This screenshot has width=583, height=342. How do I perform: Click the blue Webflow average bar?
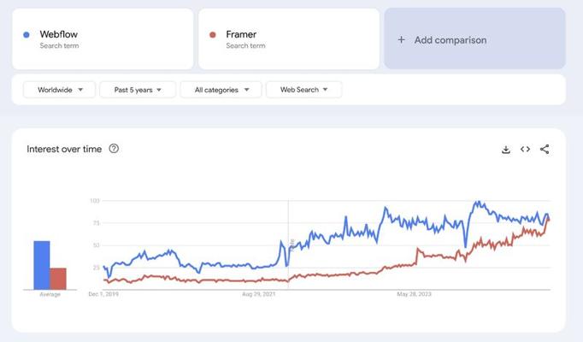(x=42, y=265)
